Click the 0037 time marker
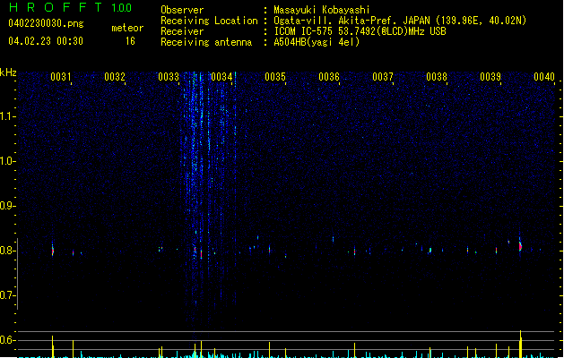The width and height of the screenshot is (564, 358). pos(383,77)
